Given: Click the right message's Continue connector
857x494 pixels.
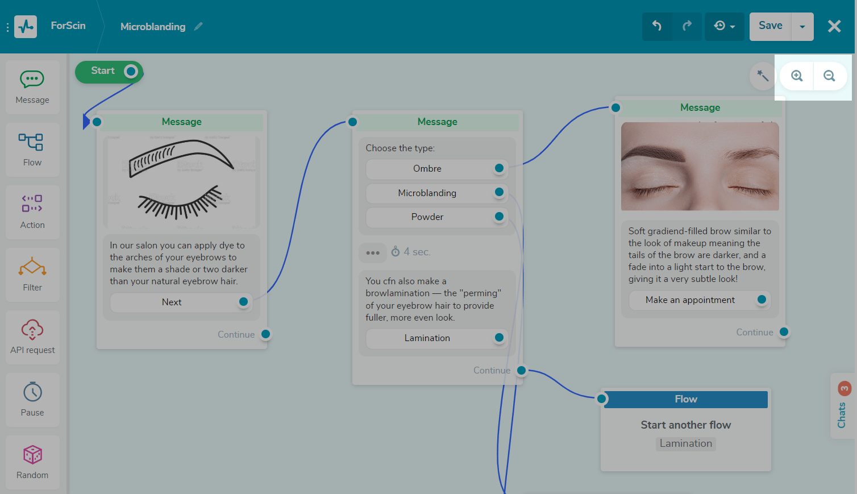Looking at the screenshot, I should coord(784,332).
